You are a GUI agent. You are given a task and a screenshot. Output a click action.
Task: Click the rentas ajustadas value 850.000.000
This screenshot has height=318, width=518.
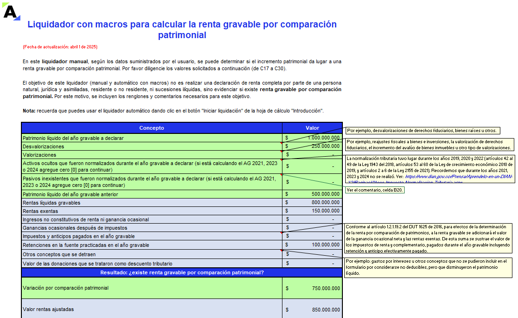[x=312, y=310]
